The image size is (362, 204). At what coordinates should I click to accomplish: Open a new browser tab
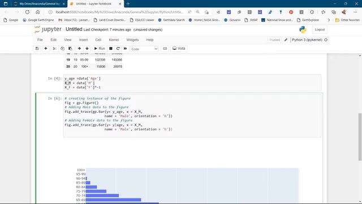128,4
